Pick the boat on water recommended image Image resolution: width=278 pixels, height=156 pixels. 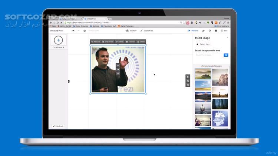click(203, 108)
